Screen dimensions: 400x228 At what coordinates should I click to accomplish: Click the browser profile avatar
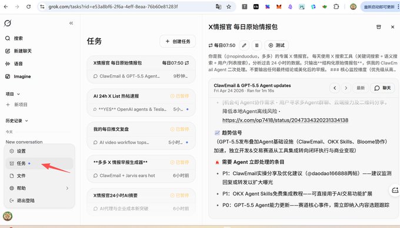coord(353,6)
